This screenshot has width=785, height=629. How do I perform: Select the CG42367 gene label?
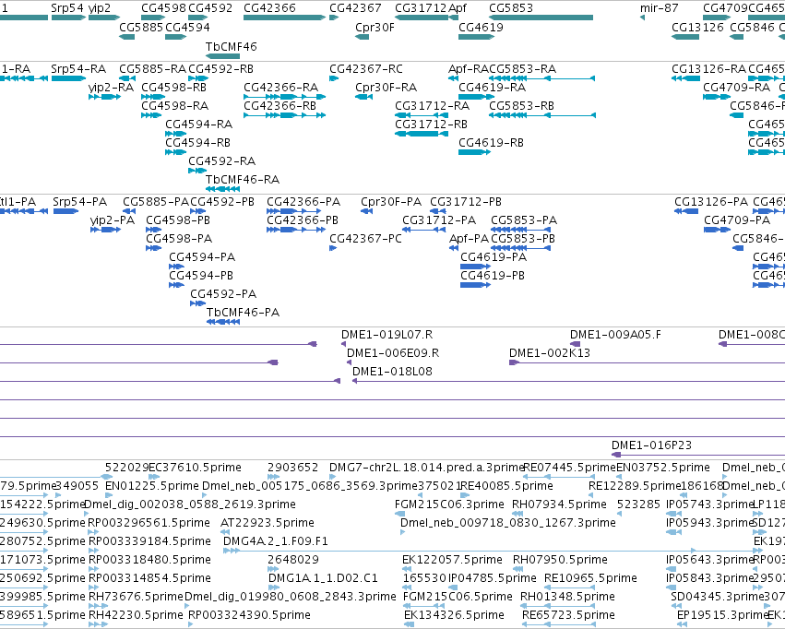tap(355, 8)
